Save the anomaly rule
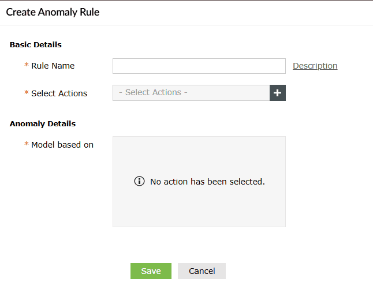The height and width of the screenshot is (297, 373). click(151, 271)
